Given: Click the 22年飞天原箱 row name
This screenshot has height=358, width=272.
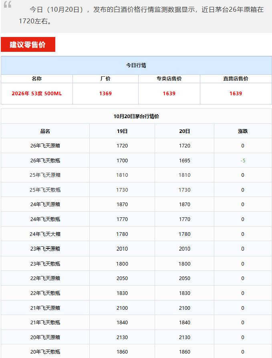Looking at the screenshot, I should [x=45, y=278].
